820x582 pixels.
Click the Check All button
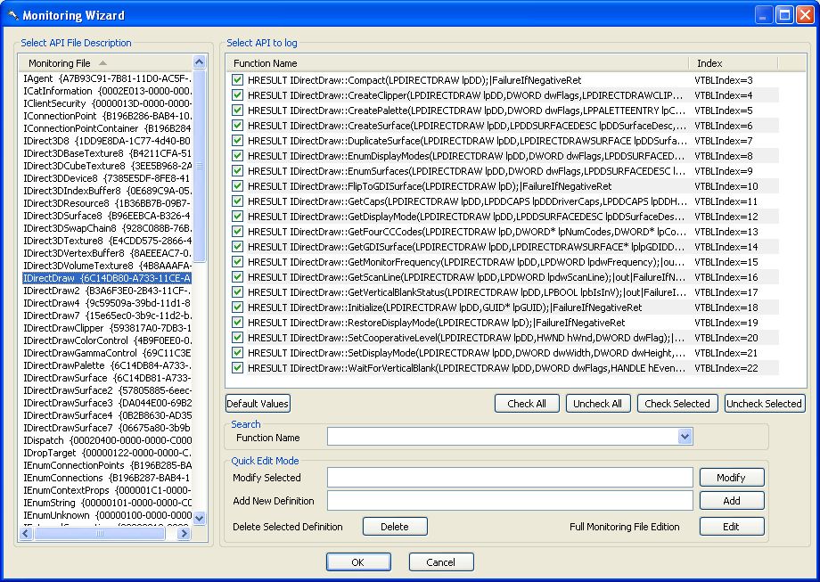pos(527,404)
